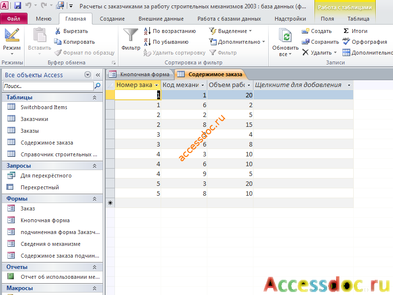Open the Перекрестный query
The height and width of the screenshot is (295, 393).
(x=40, y=187)
